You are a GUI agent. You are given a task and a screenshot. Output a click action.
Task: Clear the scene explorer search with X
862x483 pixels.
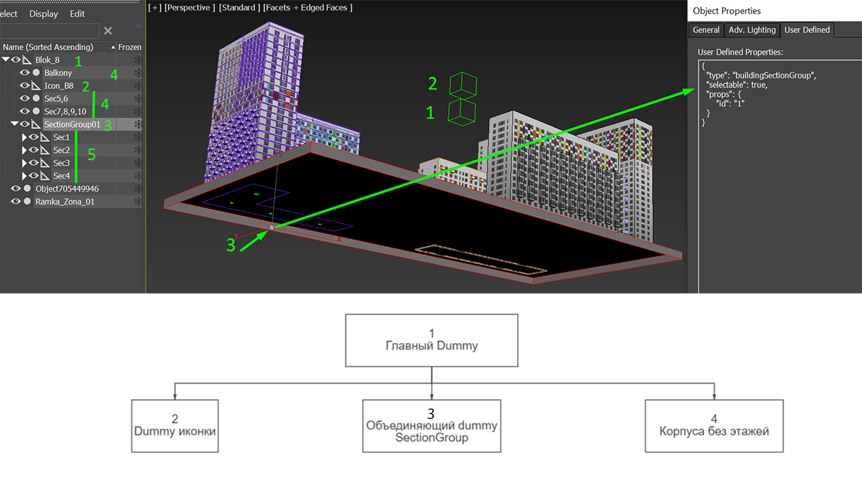click(108, 31)
